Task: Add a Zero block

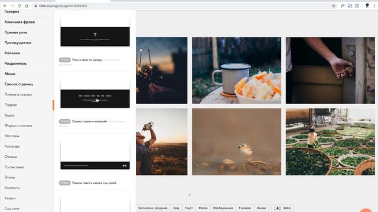Action: 282,208
